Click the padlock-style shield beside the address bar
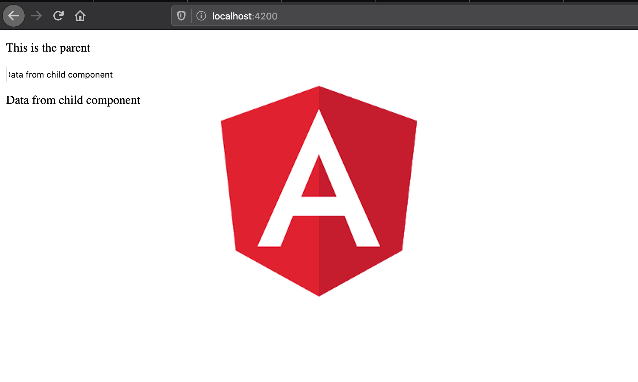Image resolution: width=638 pixels, height=382 pixels. click(181, 16)
